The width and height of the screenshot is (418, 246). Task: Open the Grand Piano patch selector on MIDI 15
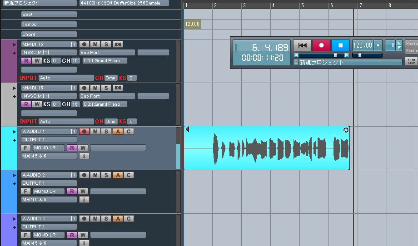pos(105,61)
